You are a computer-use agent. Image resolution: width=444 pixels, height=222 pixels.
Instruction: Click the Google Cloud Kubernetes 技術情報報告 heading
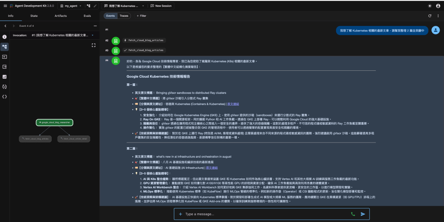158,76
